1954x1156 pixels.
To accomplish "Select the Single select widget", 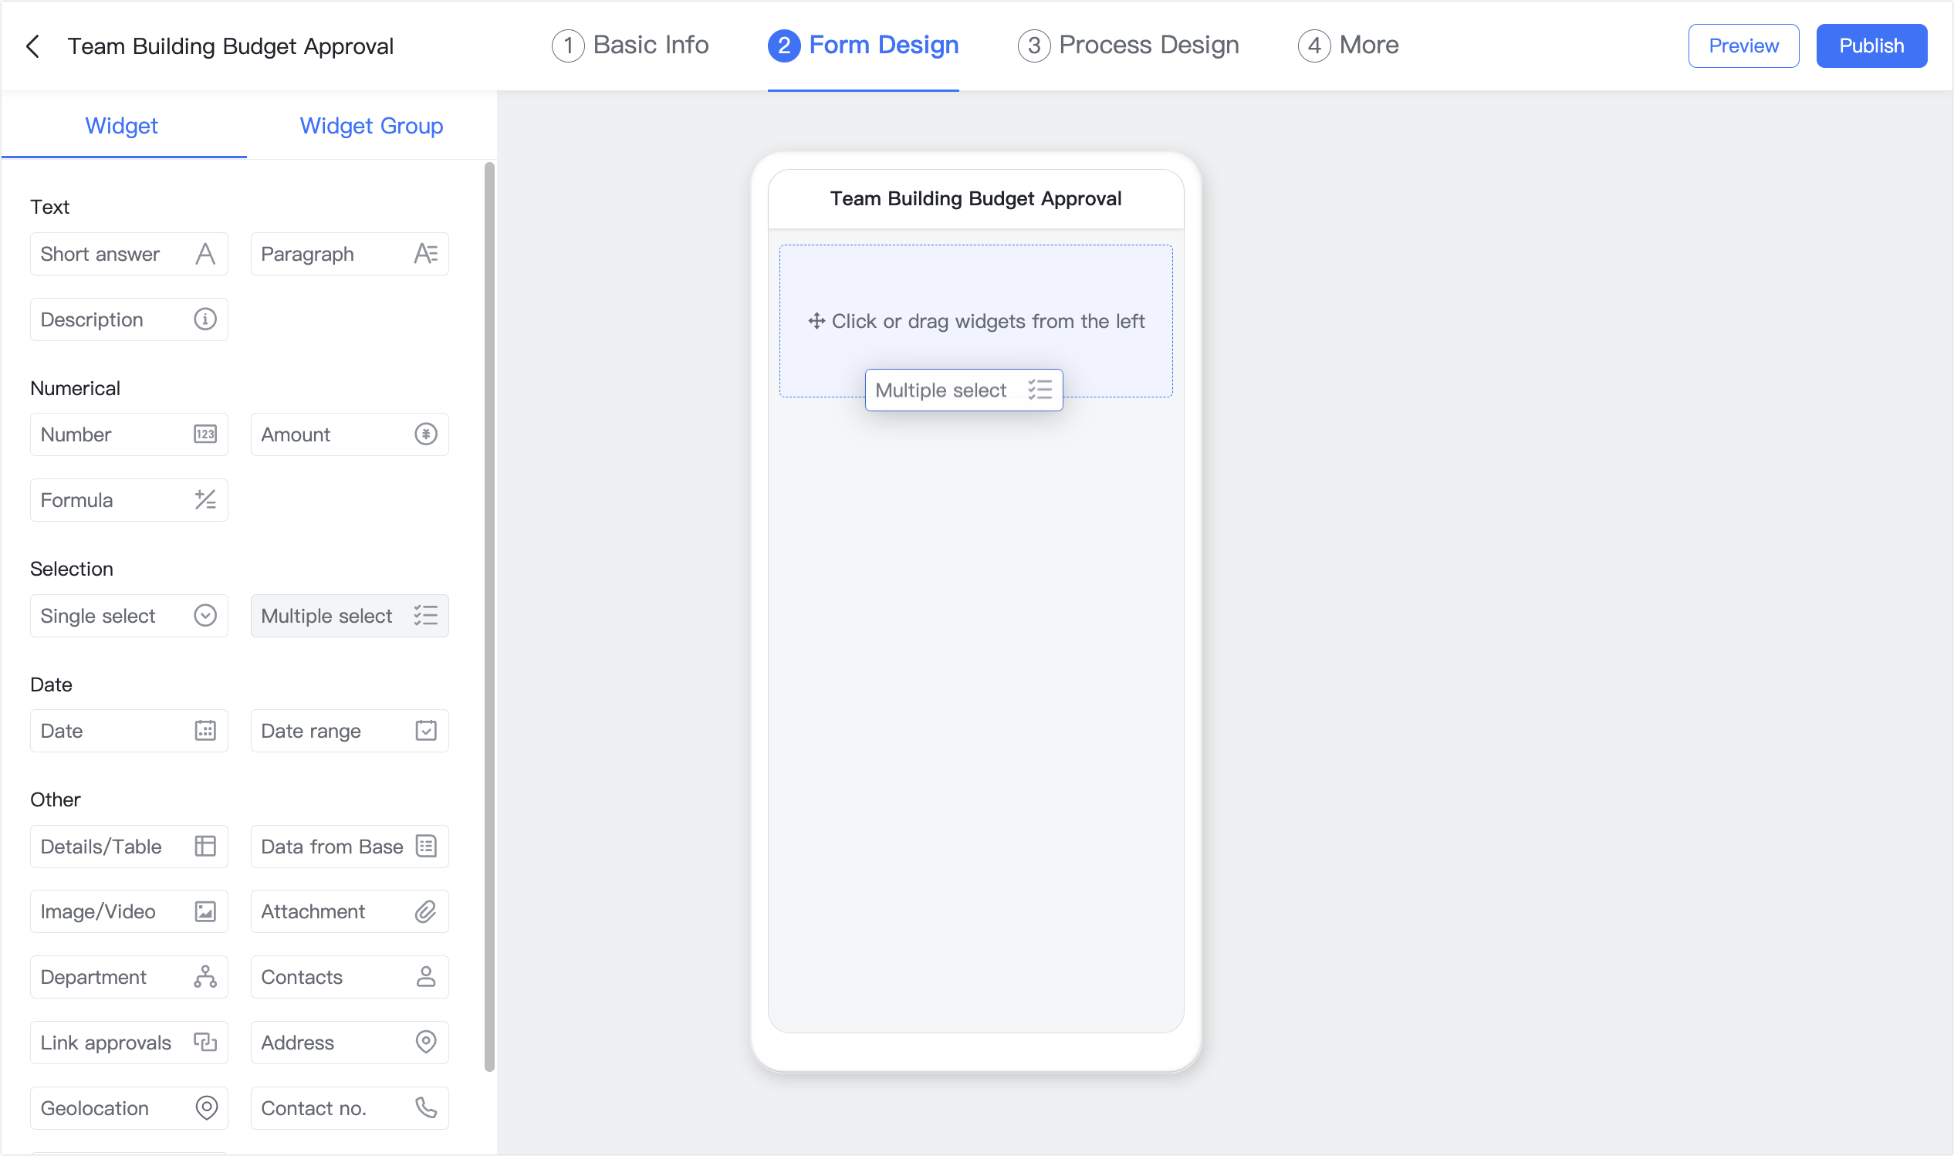I will click(x=129, y=615).
